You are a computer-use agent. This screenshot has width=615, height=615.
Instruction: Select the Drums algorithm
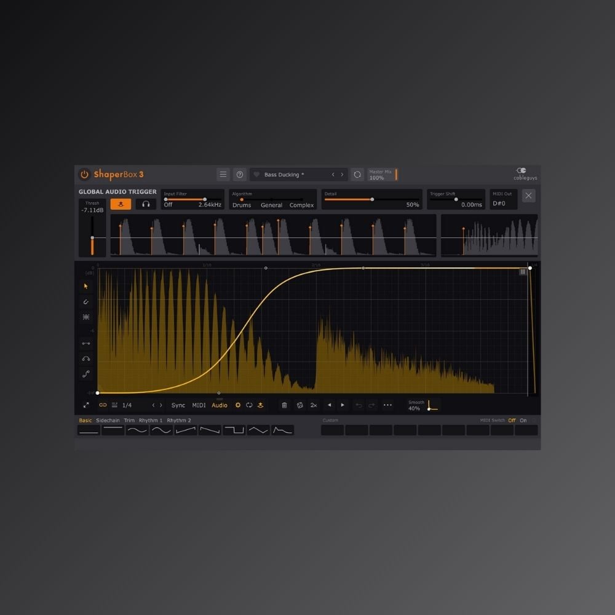(242, 205)
